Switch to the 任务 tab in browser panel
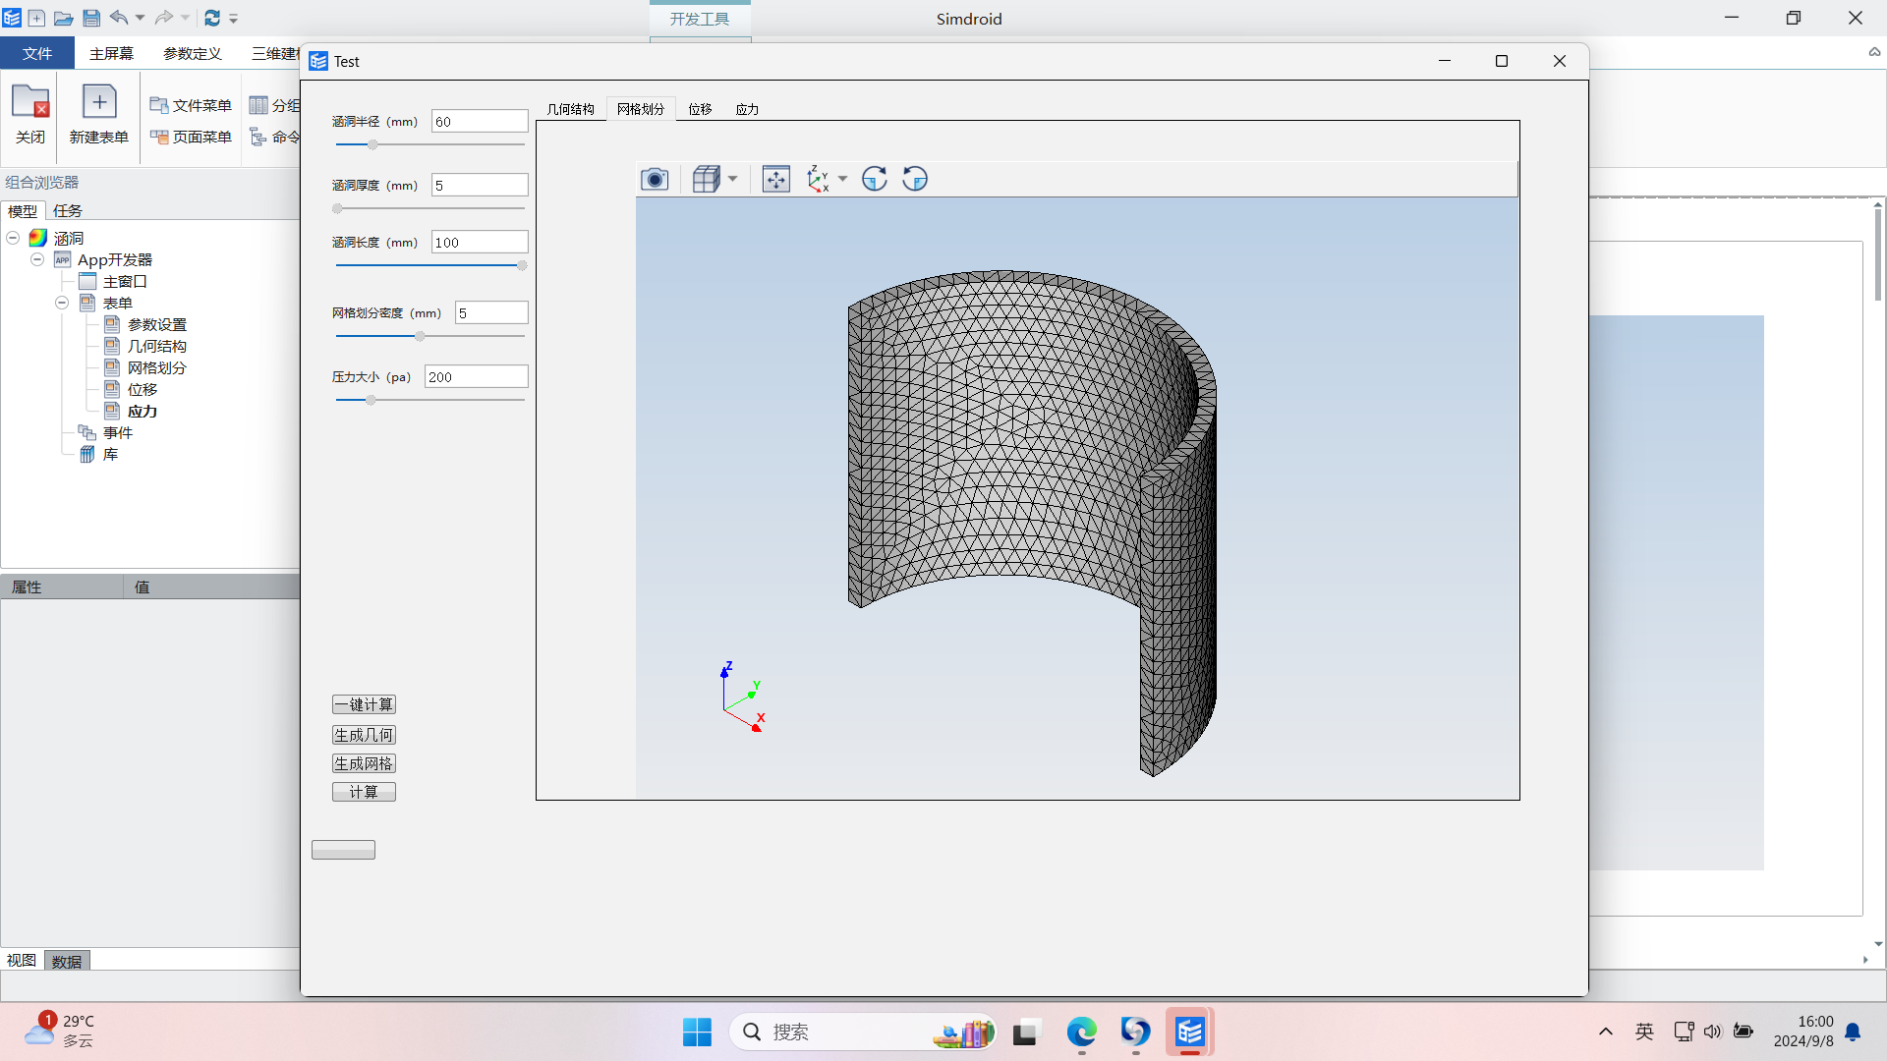The image size is (1887, 1061). (x=68, y=210)
